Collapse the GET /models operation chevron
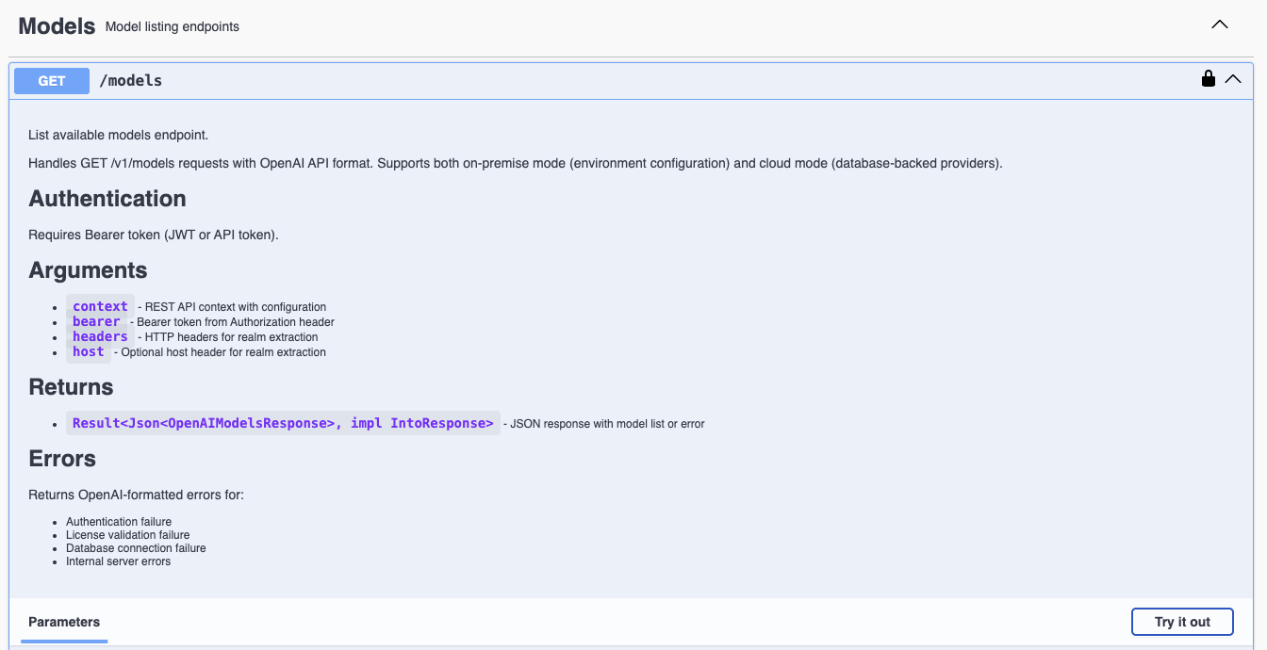This screenshot has width=1267, height=650. (1233, 80)
